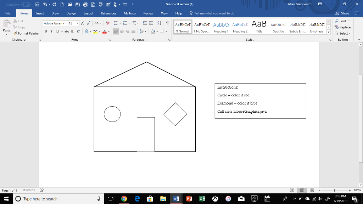Click the zoom slider in the status bar
The height and width of the screenshot is (204, 363).
coord(335,190)
